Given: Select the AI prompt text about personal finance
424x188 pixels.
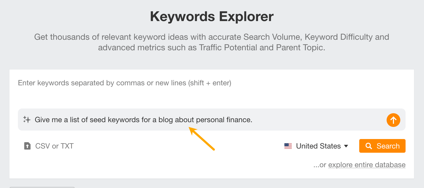Looking at the screenshot, I should point(144,120).
